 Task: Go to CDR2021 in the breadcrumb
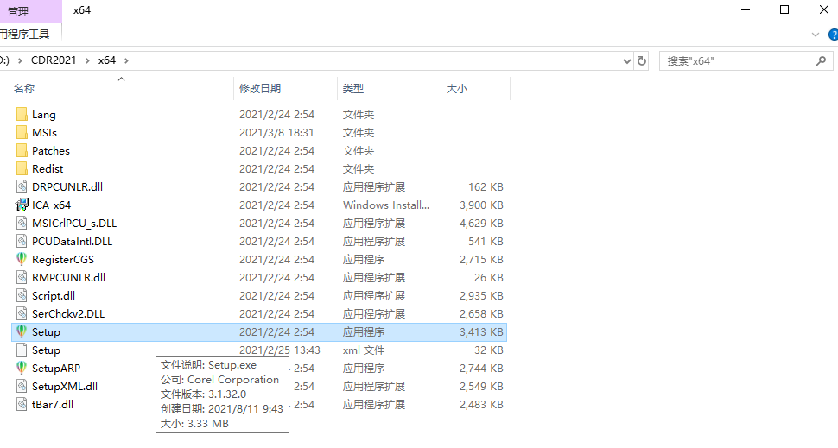(x=54, y=60)
